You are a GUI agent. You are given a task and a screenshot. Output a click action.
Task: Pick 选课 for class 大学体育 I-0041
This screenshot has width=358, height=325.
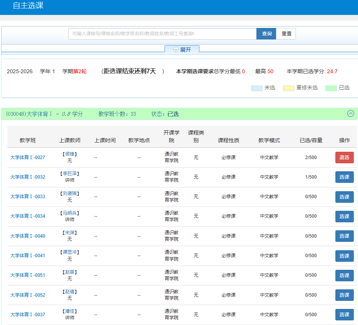click(x=344, y=256)
